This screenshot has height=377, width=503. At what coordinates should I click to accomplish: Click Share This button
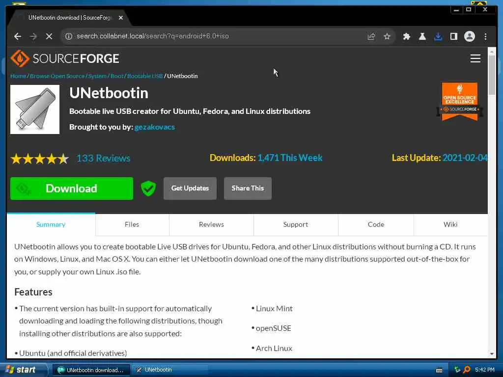coord(248,188)
